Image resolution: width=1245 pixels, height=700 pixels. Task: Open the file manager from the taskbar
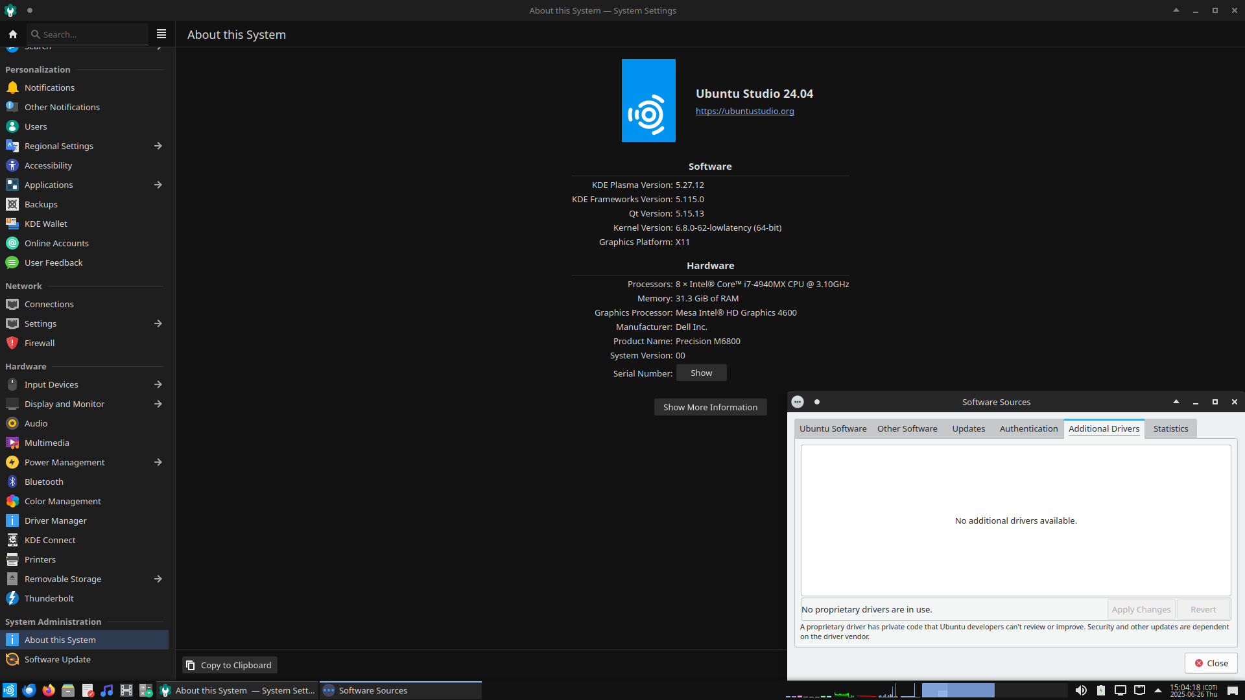[x=68, y=690]
